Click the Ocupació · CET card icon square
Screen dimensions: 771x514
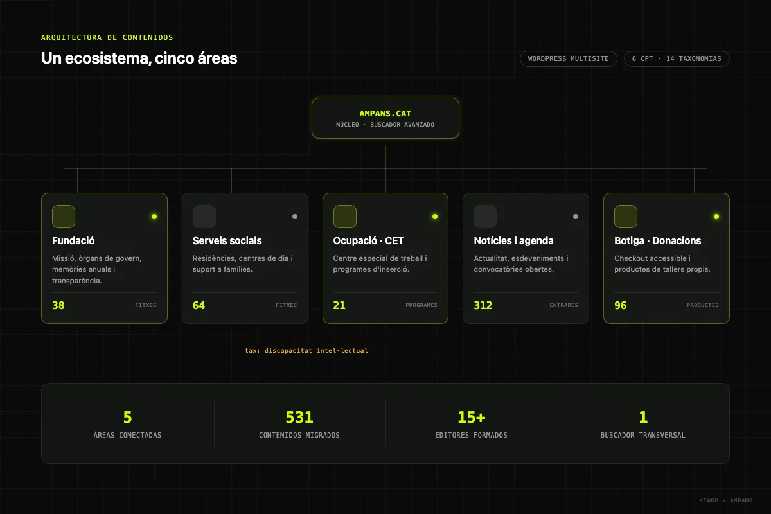[x=345, y=217]
